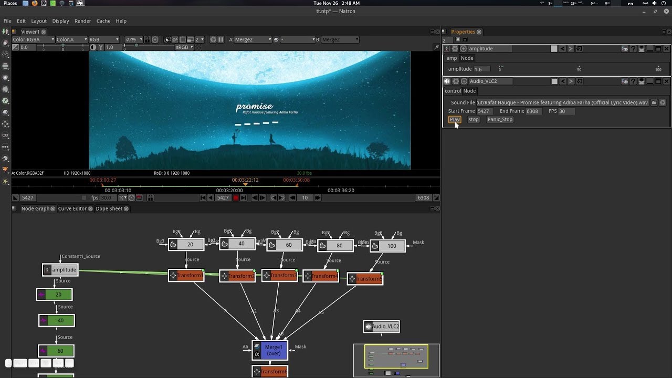Open the 47% zoom dropdown
This screenshot has height=378, width=672.
(133, 39)
